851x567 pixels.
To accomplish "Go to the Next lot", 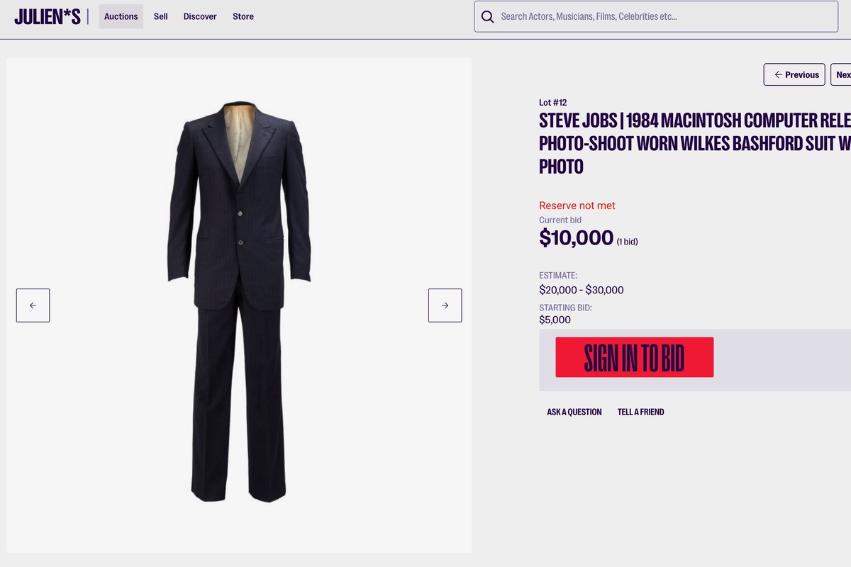I will (842, 74).
